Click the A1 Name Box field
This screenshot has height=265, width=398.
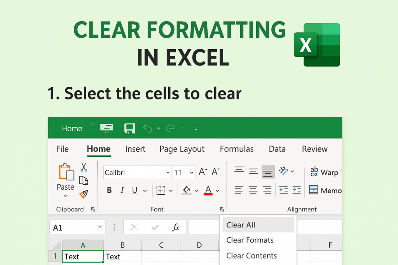pos(72,227)
